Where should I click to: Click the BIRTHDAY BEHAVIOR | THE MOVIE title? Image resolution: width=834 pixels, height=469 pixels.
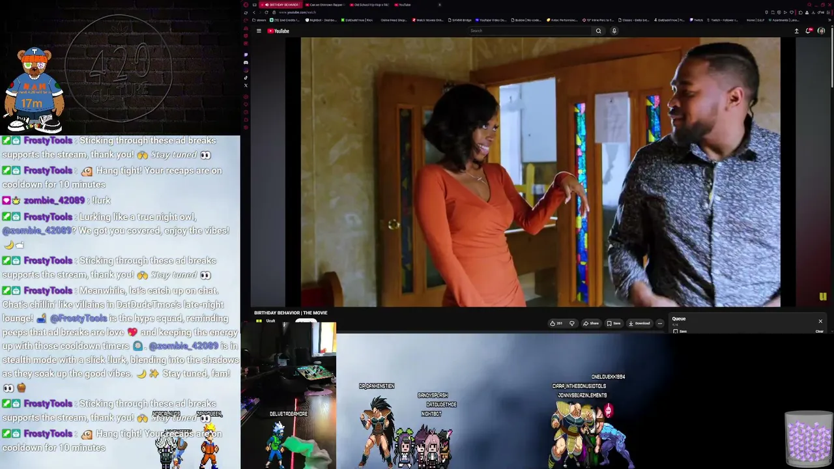(x=291, y=313)
